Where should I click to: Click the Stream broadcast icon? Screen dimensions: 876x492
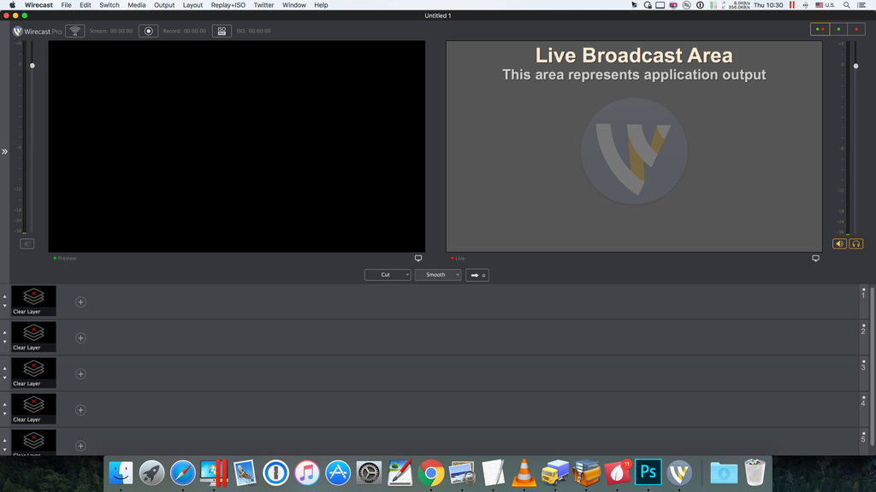click(74, 30)
